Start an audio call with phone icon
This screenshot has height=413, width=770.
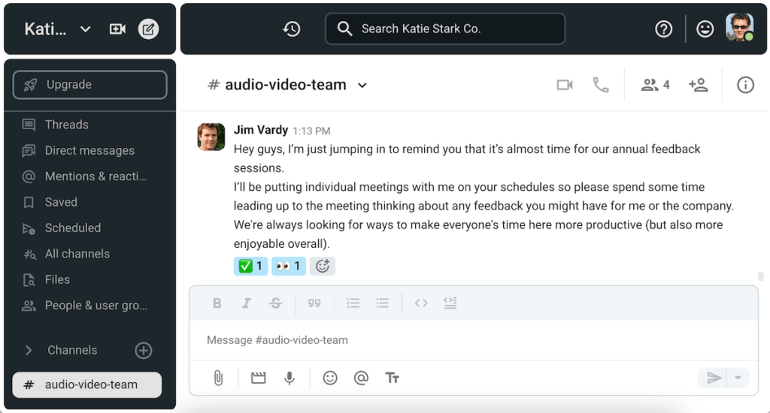(x=601, y=85)
